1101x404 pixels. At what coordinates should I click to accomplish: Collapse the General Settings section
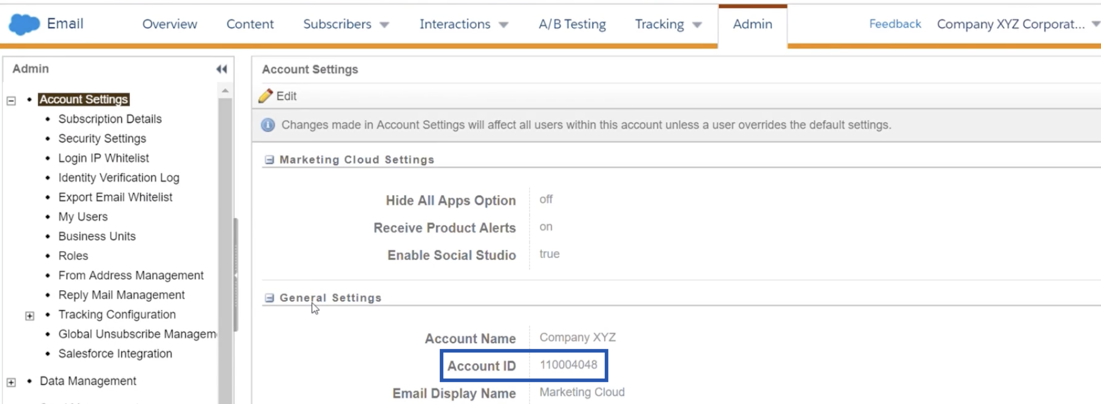coord(269,298)
